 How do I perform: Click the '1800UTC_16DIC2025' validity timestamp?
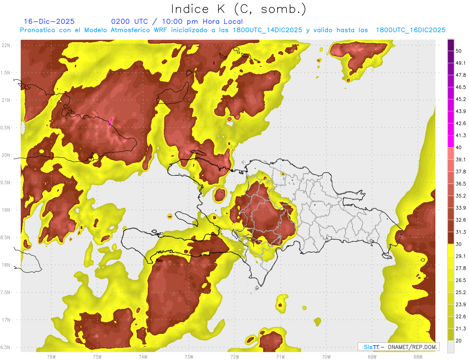coord(410,30)
